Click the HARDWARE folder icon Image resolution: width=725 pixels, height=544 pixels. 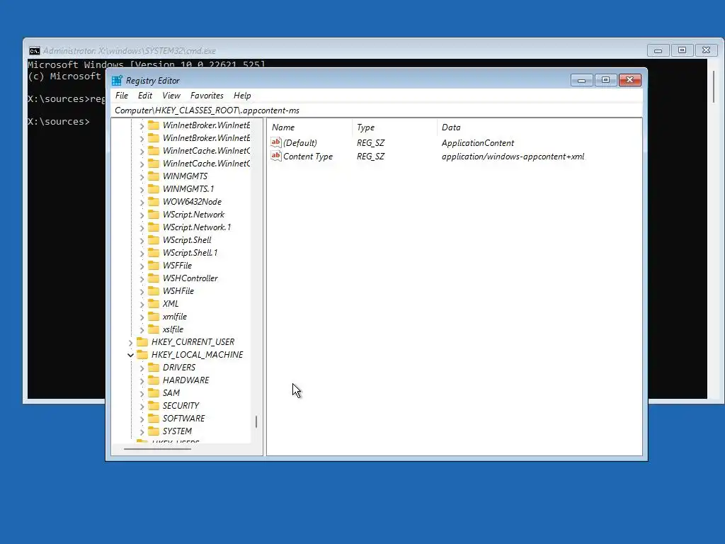tap(154, 380)
